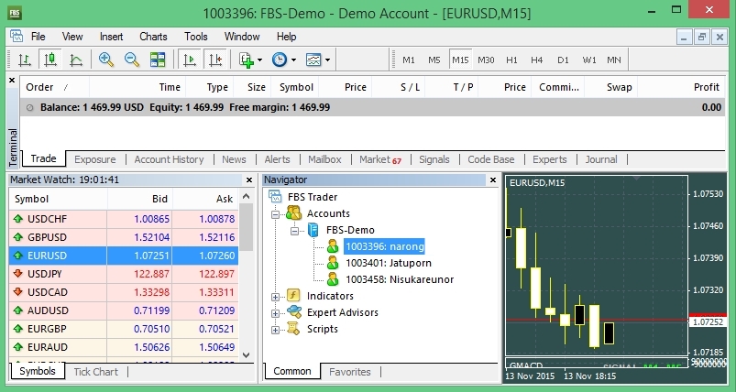Close the Terminal panel
Screen dimensions: 736x392
click(12, 81)
